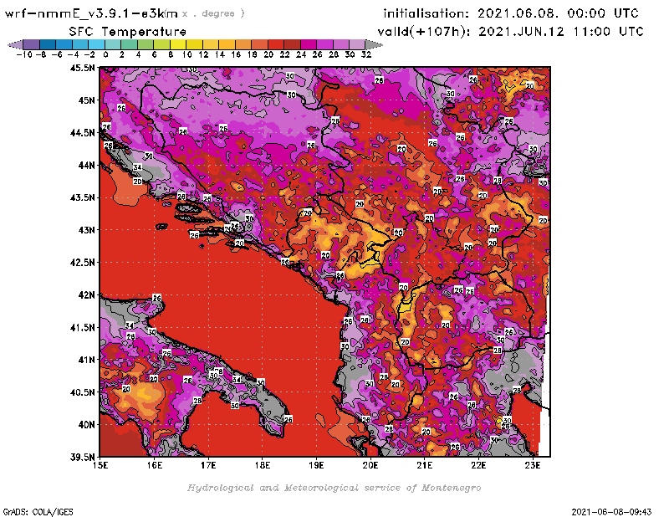Click the 21E longitude axis label
669x517 pixels.
point(425,465)
